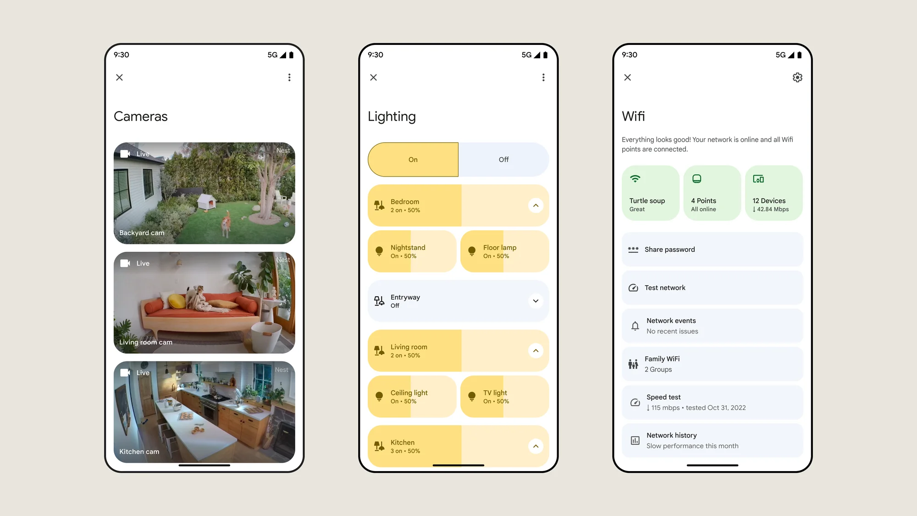Expand the Entryway lighting group
917x516 pixels.
click(536, 300)
